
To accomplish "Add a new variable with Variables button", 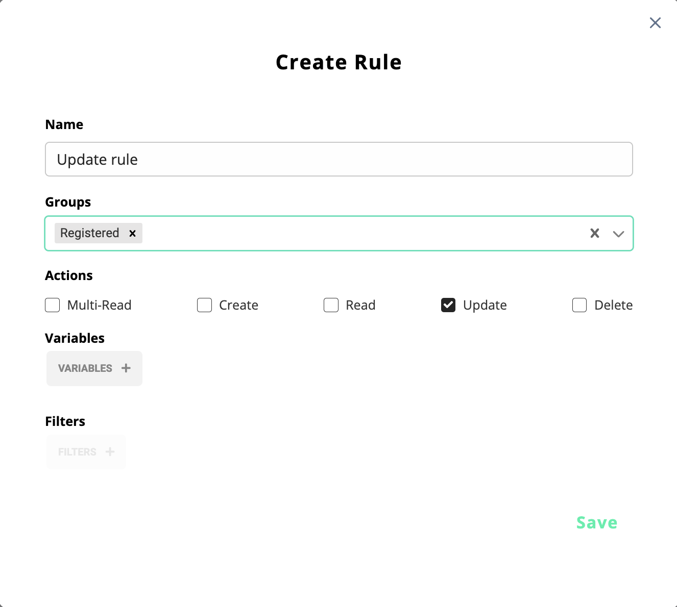I will (x=94, y=368).
